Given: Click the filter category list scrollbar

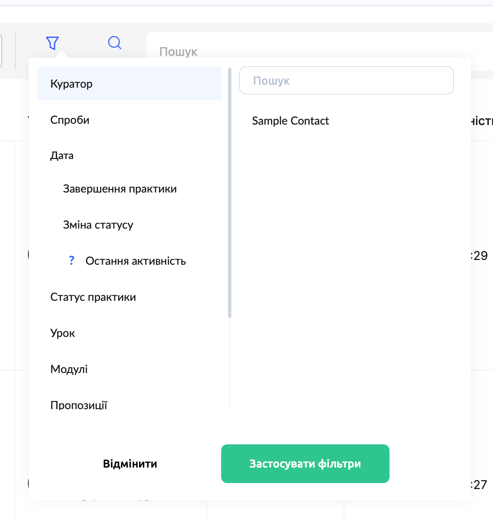Looking at the screenshot, I should 230,193.
